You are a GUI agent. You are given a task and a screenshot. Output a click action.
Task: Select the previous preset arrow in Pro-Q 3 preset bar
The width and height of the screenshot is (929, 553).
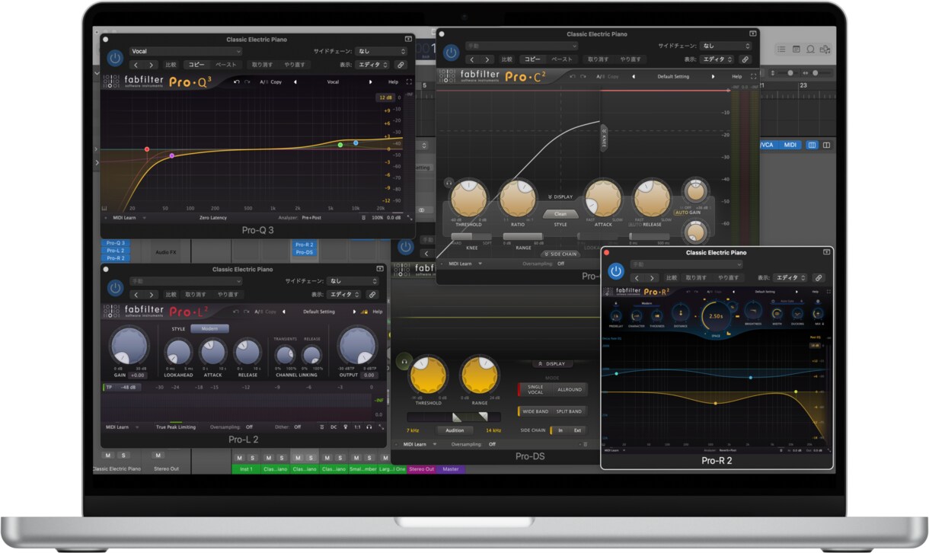[x=295, y=82]
